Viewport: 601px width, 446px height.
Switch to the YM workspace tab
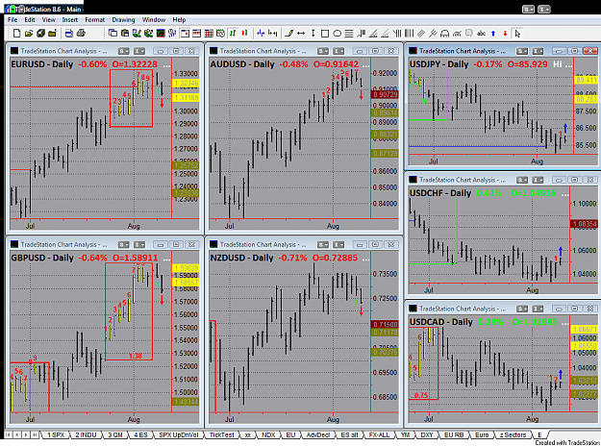pyautogui.click(x=405, y=434)
